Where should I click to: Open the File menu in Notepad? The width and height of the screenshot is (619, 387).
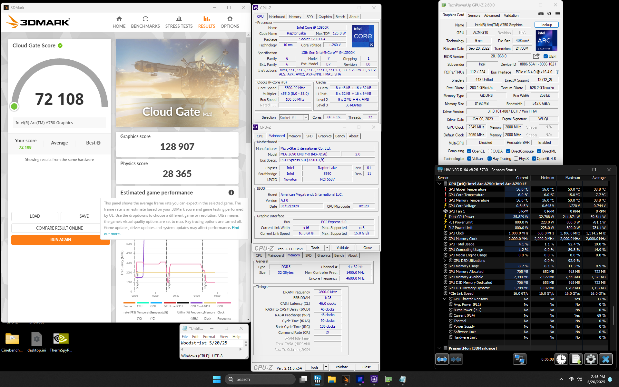pyautogui.click(x=185, y=337)
